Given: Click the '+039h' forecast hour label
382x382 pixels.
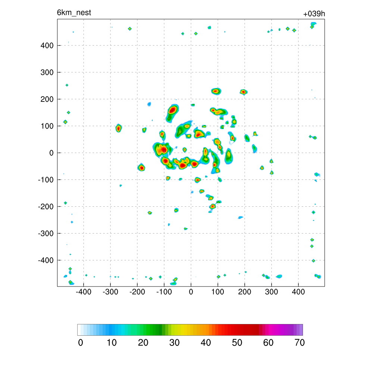Looking at the screenshot, I should (314, 14).
